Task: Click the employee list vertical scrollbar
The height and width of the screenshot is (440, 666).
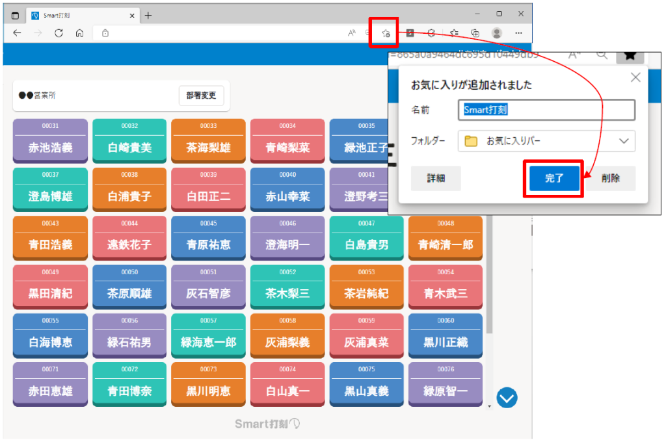Action: [x=489, y=292]
